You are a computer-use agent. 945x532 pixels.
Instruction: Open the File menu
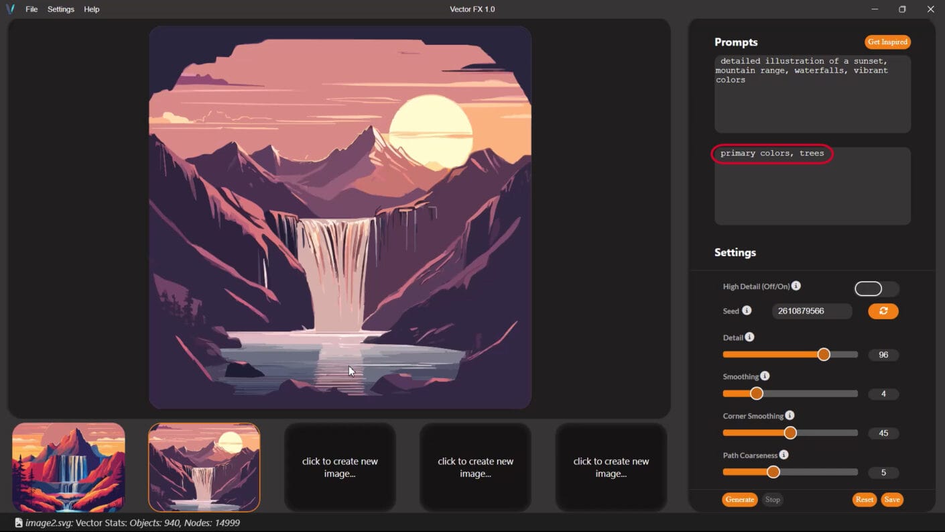(x=31, y=9)
